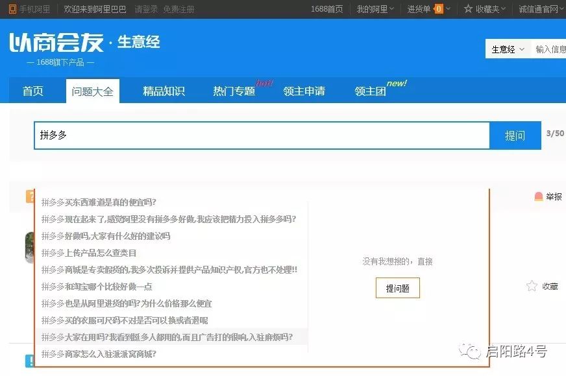Select suggestion 拼多多商城是专卖假货的
Viewport: 566px width, 376px height.
(169, 270)
